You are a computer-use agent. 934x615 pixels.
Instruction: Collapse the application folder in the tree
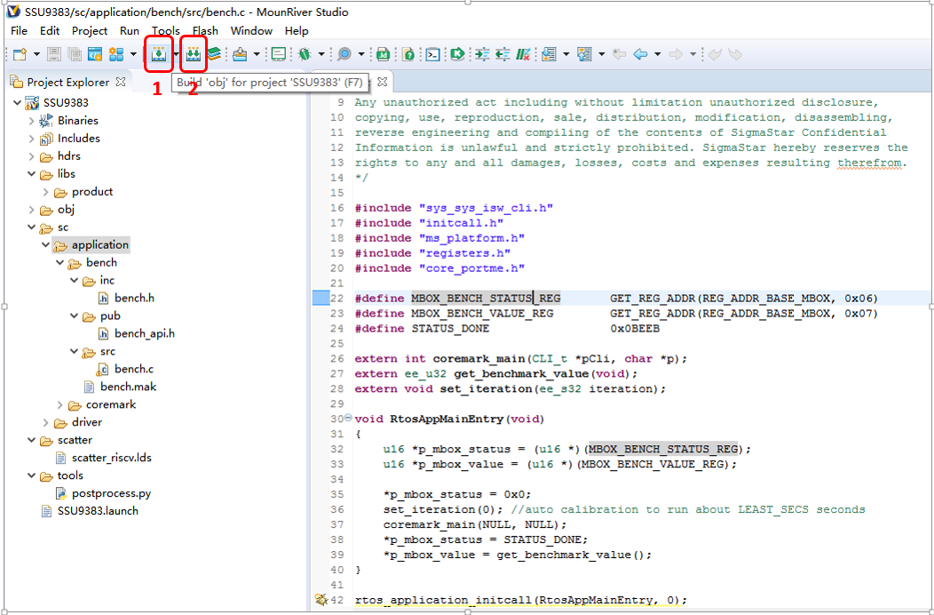tap(45, 245)
